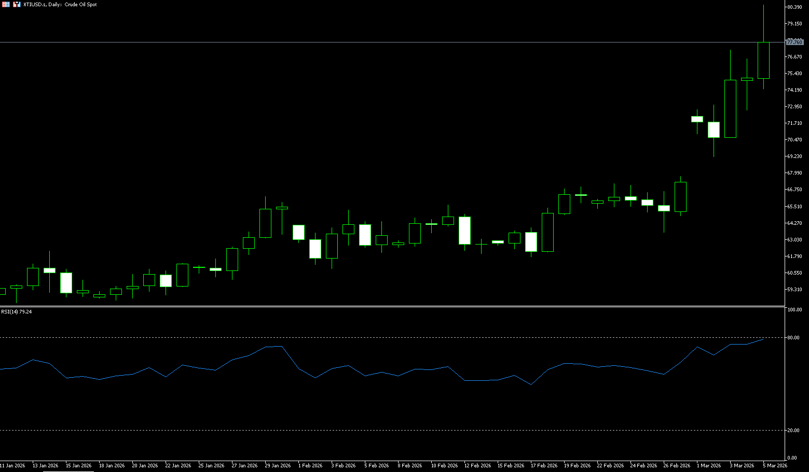Click the dotted RSI 80.00 level line
Screen dimensions: 809x472
pos(363,337)
